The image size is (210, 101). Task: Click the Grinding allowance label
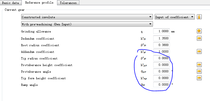(x=36, y=32)
